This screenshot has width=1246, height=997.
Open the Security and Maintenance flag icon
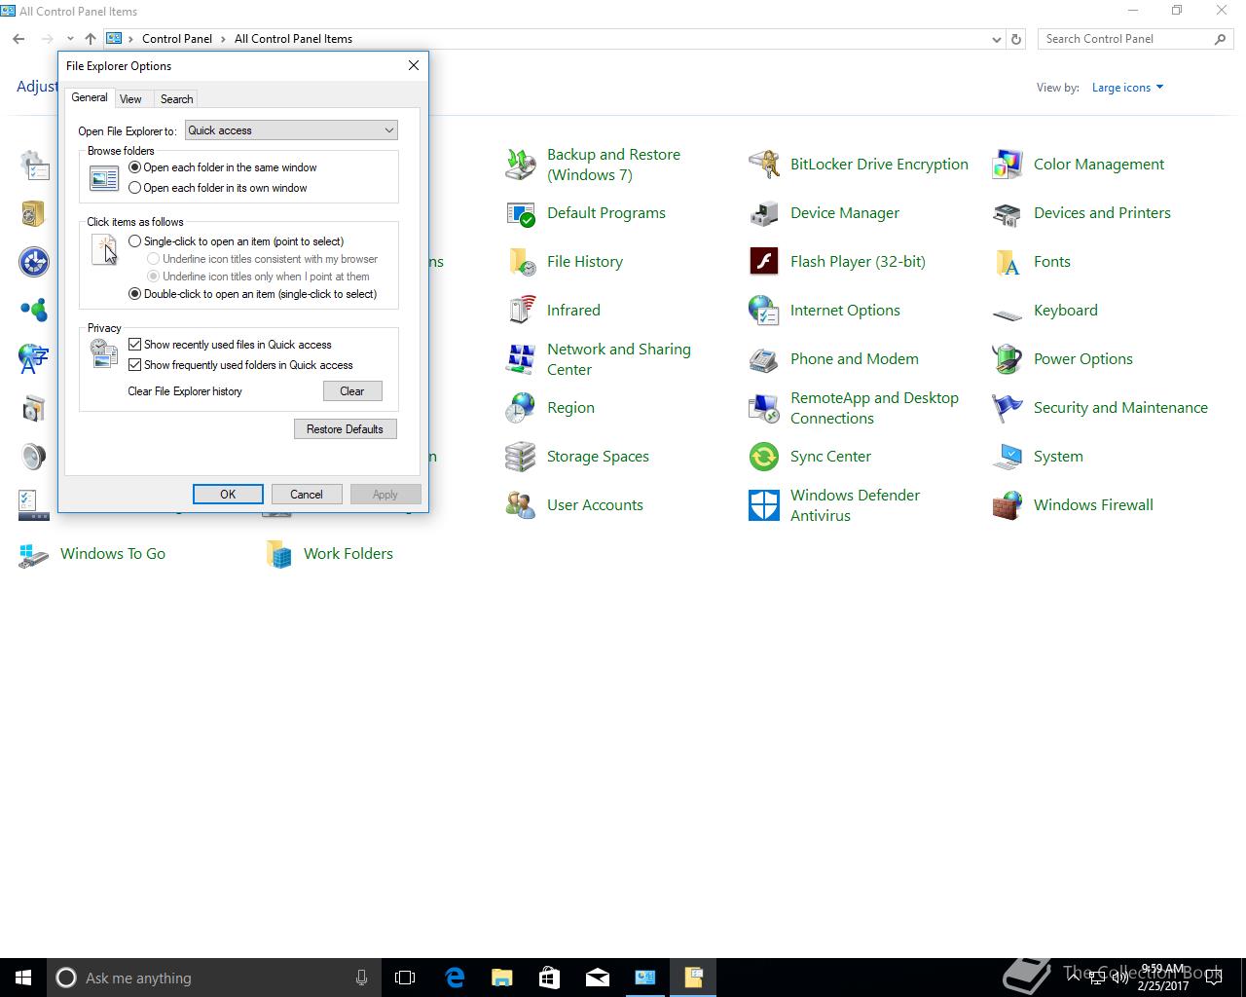[x=1008, y=408]
